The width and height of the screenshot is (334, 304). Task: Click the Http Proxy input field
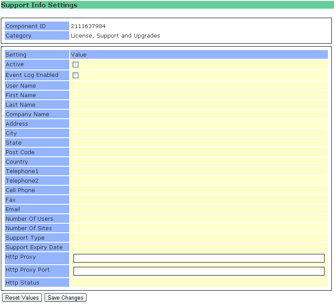[x=199, y=258]
